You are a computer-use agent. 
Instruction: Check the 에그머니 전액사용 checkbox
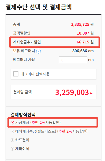point(16,74)
